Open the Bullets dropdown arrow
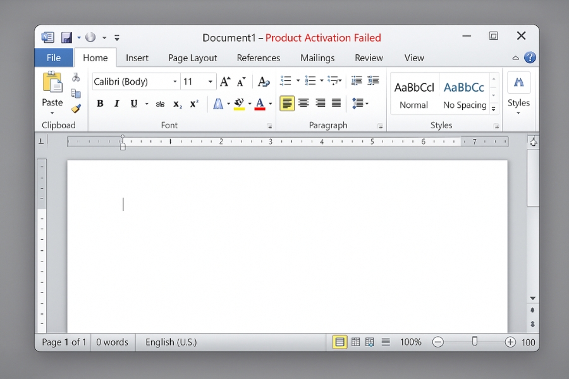 (x=298, y=80)
